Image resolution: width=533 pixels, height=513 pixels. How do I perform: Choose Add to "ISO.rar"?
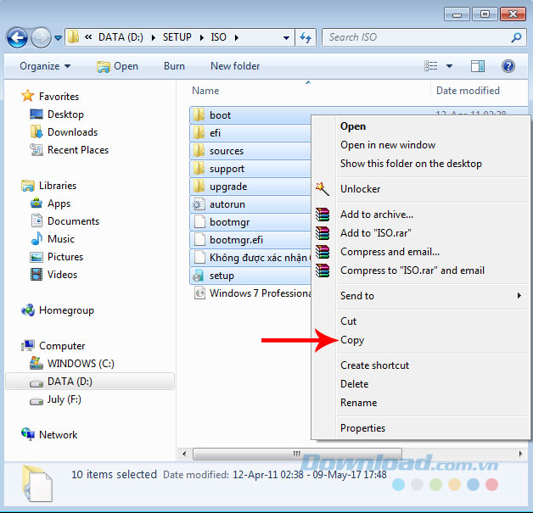376,233
